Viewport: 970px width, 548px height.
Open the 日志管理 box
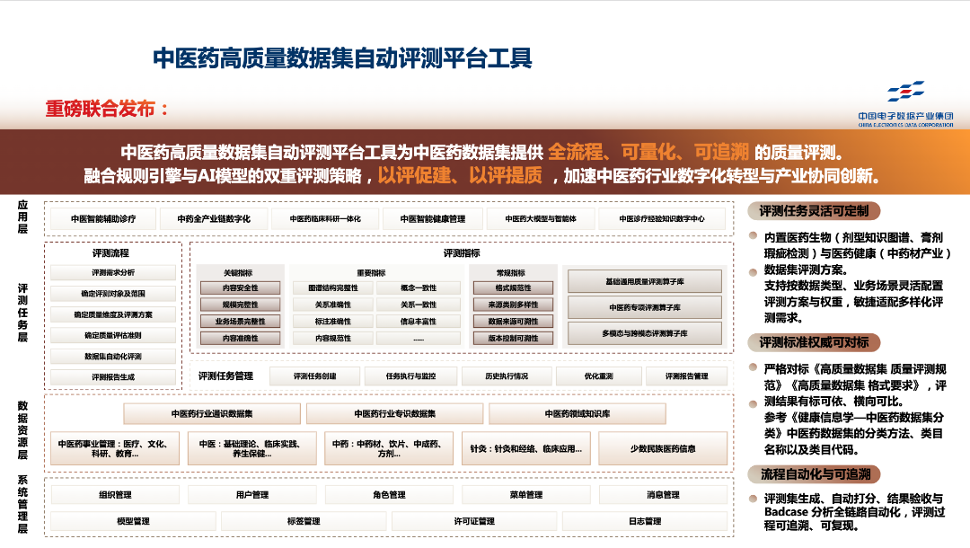click(x=645, y=521)
